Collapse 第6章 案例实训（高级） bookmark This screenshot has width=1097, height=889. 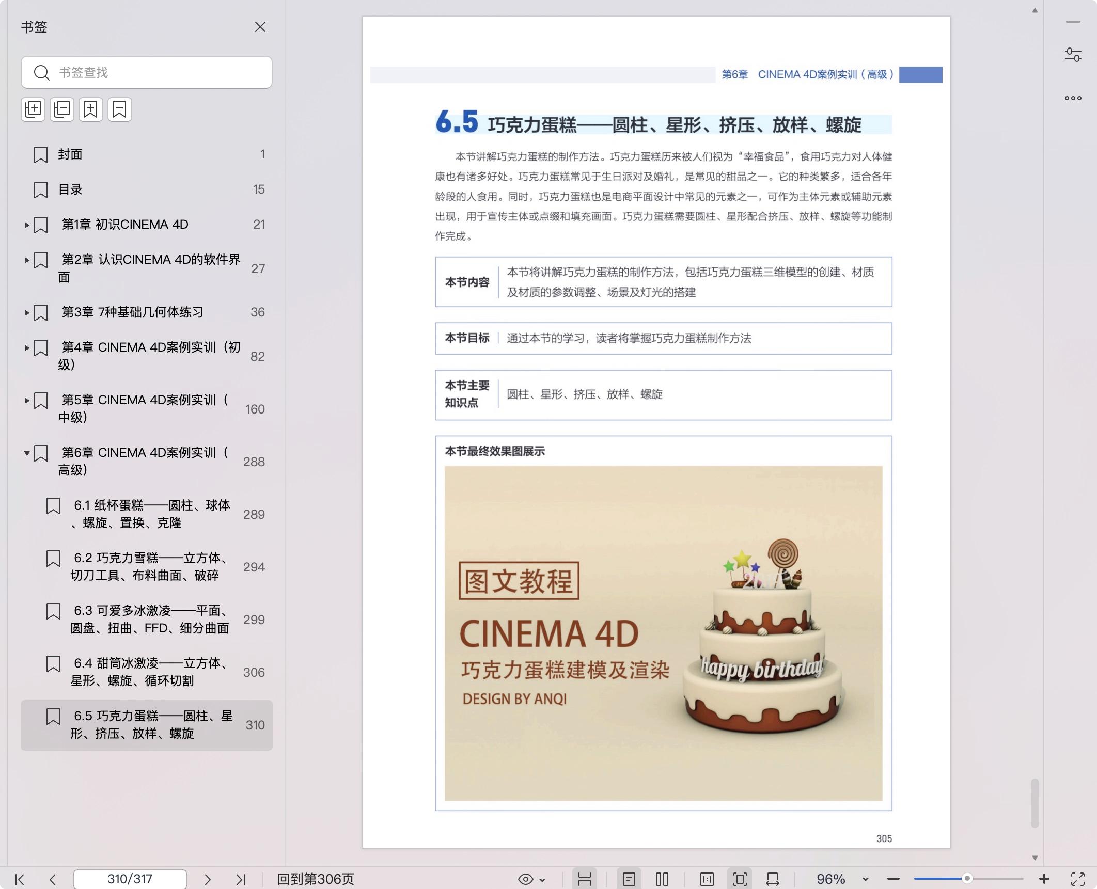(x=26, y=453)
